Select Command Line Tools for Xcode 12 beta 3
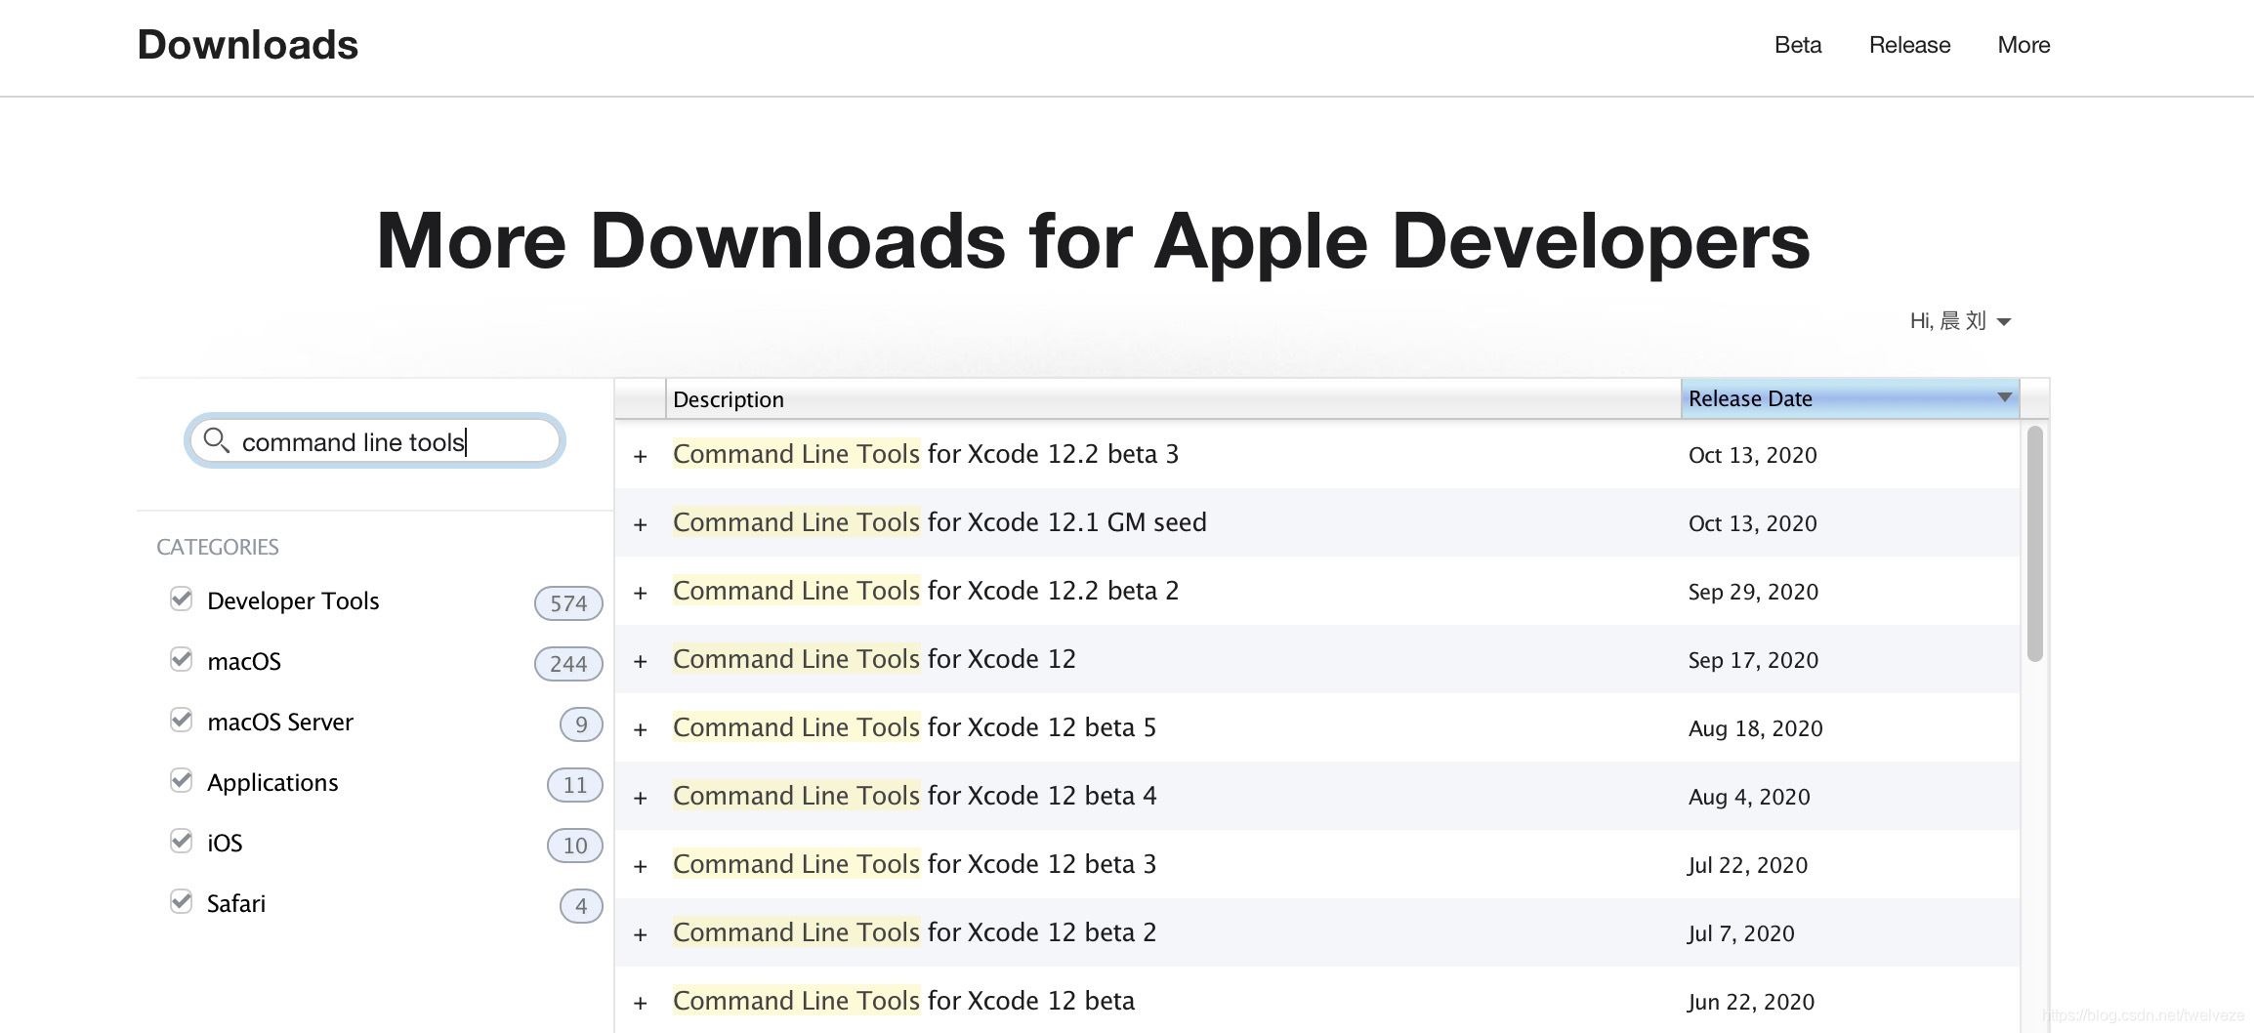The width and height of the screenshot is (2254, 1033). [915, 864]
